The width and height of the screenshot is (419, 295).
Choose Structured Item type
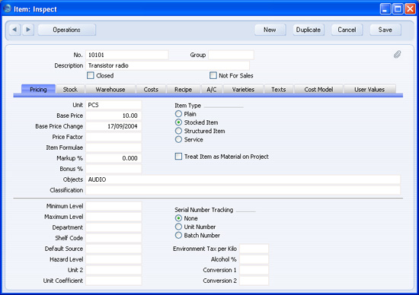tap(178, 131)
